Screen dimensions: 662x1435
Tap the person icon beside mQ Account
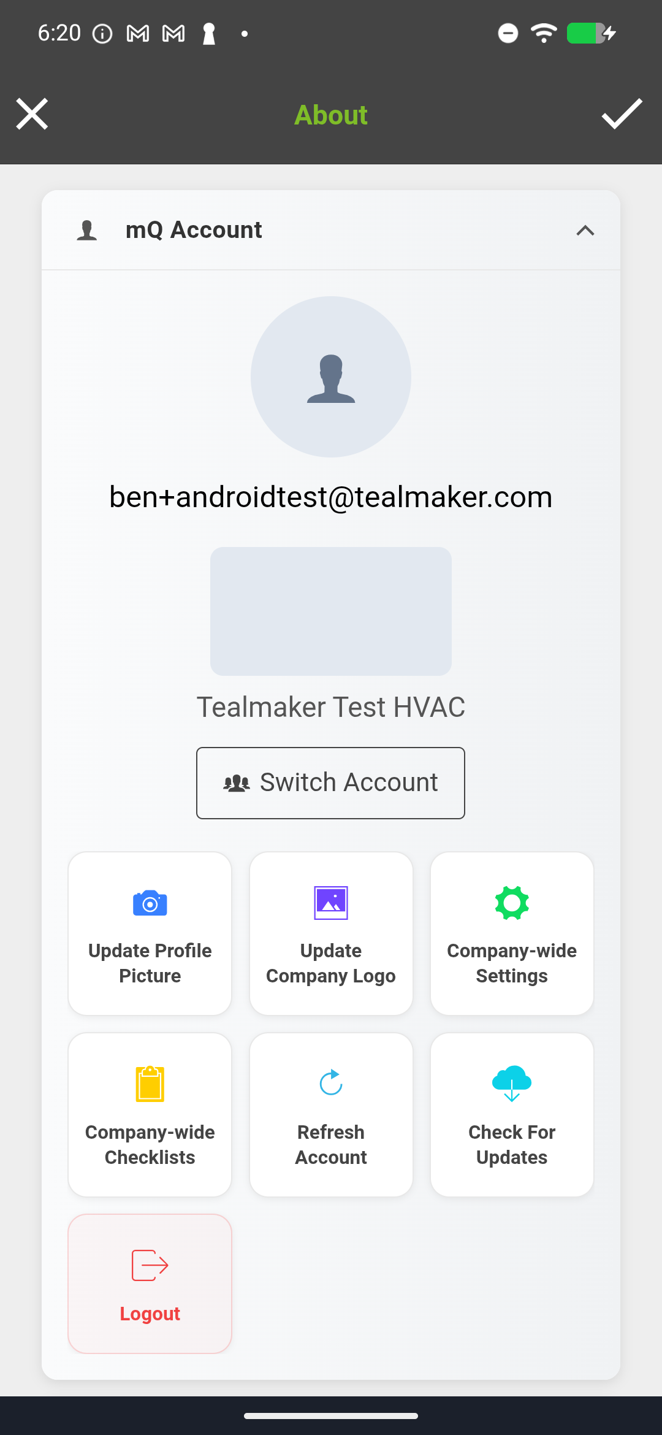pyautogui.click(x=87, y=230)
